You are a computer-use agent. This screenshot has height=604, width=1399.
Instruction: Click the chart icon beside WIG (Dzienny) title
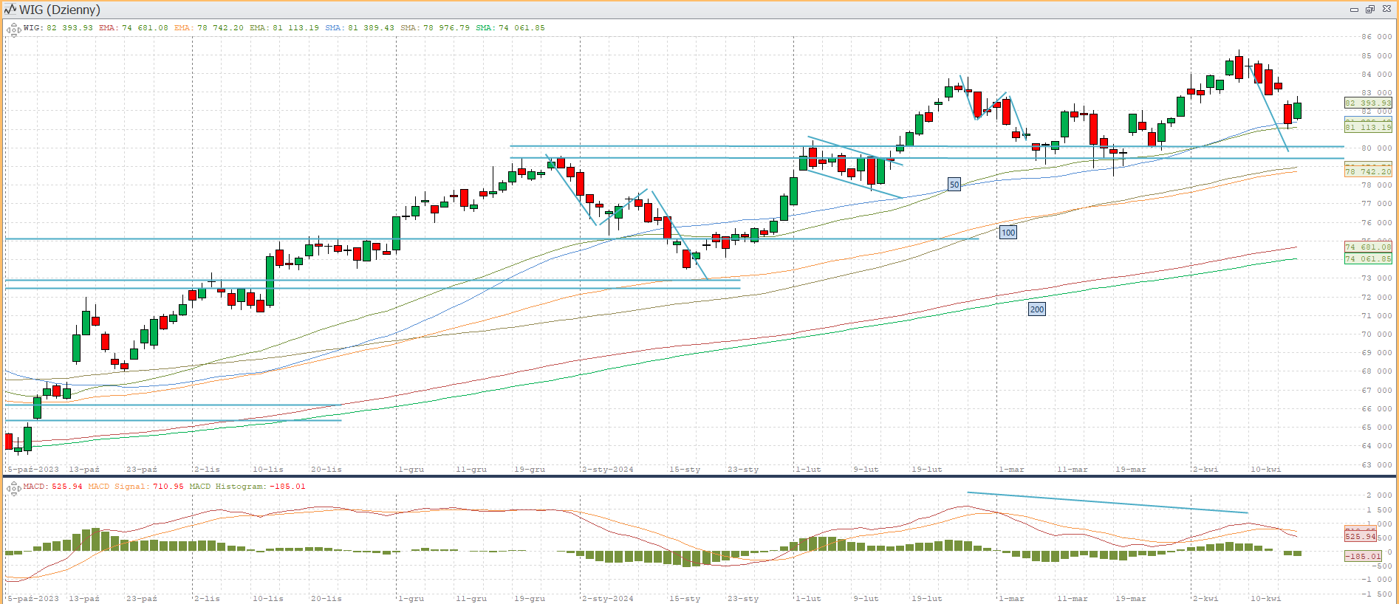(10, 10)
